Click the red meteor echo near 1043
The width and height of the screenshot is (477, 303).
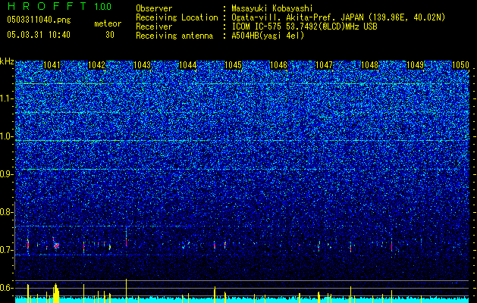coord(126,242)
